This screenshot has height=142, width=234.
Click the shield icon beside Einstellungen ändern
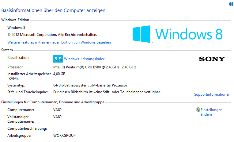pyautogui.click(x=198, y=110)
